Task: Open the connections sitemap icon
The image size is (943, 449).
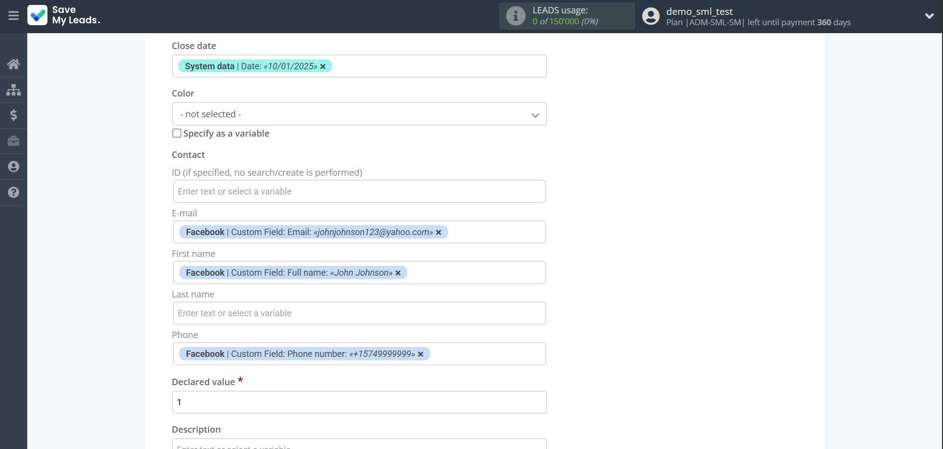Action: click(13, 90)
